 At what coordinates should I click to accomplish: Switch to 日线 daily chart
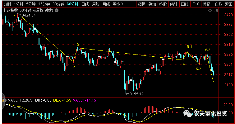(x=85, y=4)
